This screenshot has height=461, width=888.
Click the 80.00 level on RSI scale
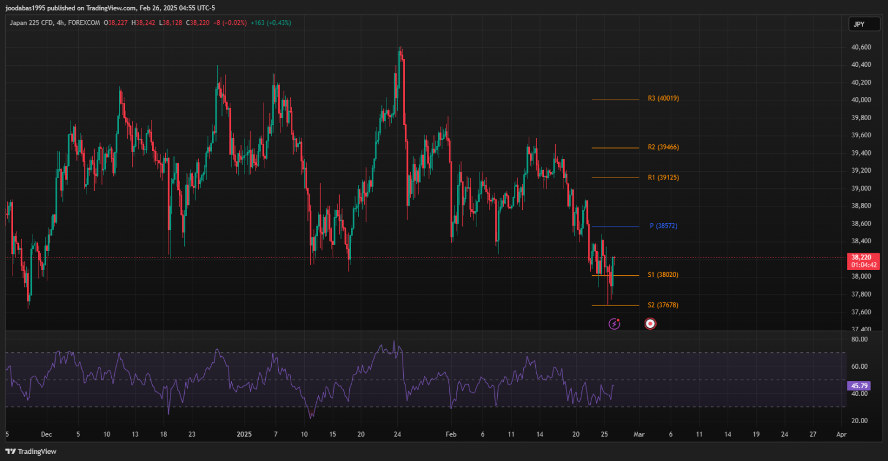click(x=859, y=339)
